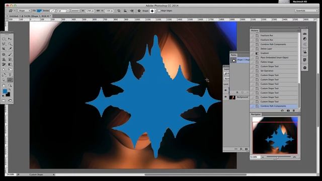Screen dimensions: 322x181
Task: Open path operations in options bar
Action: click(x=119, y=11)
